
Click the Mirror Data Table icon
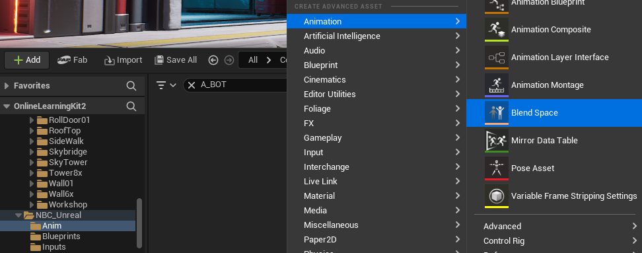497,141
